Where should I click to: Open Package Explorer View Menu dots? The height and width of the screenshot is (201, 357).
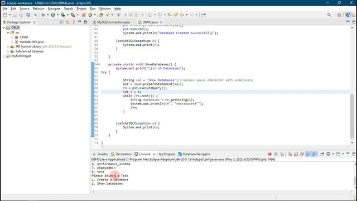pyautogui.click(x=74, y=22)
